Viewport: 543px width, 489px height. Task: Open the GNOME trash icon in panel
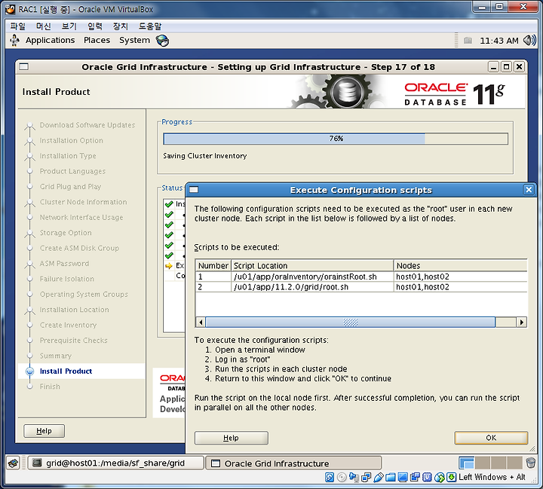[x=530, y=463]
